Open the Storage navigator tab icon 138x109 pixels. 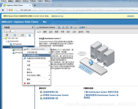point(22,35)
